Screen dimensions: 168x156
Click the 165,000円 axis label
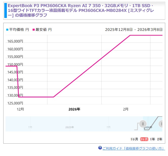coord(15,41)
